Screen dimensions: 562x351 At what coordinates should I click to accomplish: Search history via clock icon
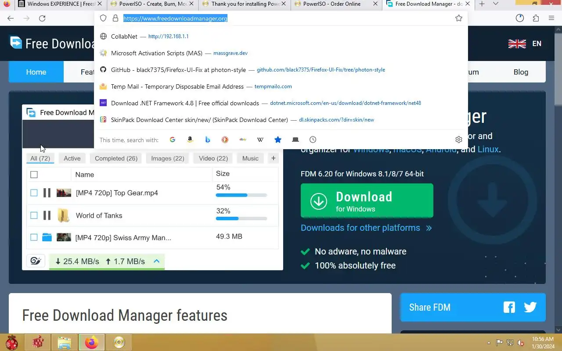[313, 140]
